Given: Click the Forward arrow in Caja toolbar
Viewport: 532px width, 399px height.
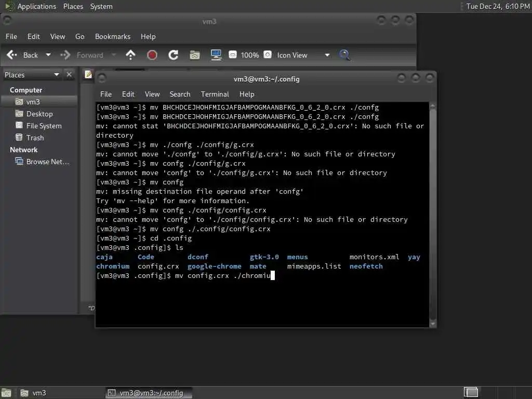Looking at the screenshot, I should tap(65, 55).
